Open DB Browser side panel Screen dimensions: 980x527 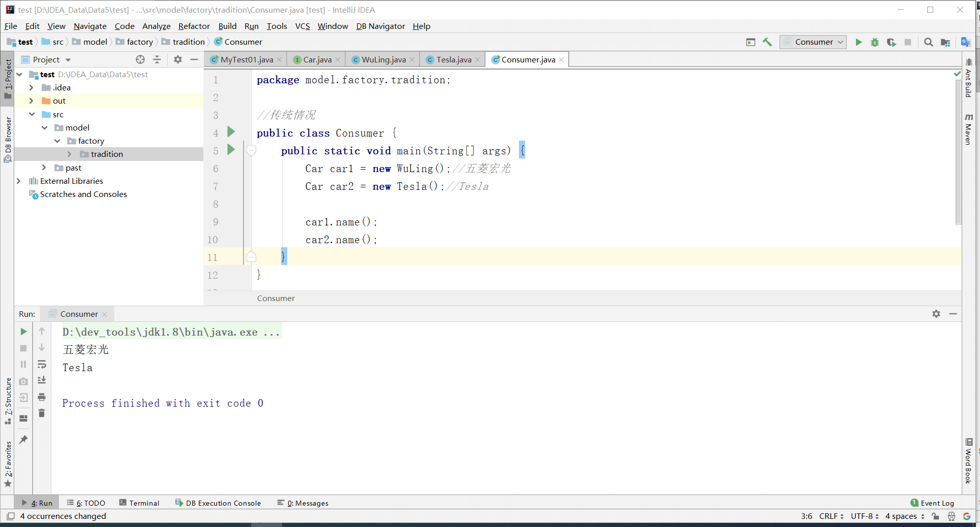click(8, 140)
